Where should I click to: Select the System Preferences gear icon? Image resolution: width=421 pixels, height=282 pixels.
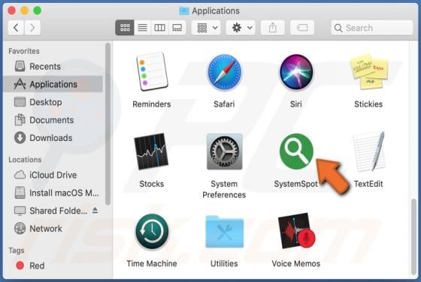[225, 151]
